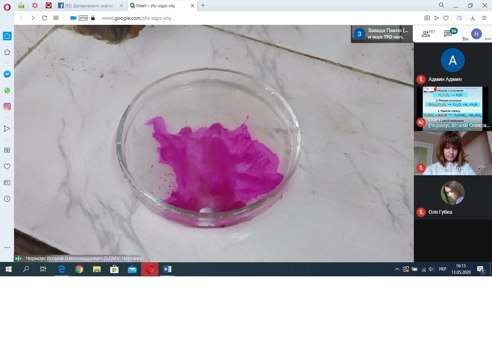492x340 pixels.
Task: Open the downloads icon in the toolbar
Action: [x=473, y=18]
